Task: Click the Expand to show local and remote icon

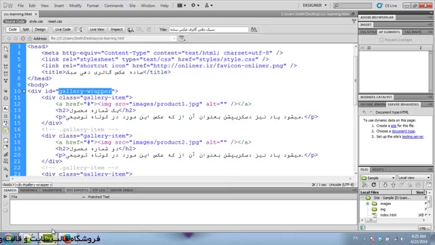Action: pyautogui.click(x=429, y=184)
